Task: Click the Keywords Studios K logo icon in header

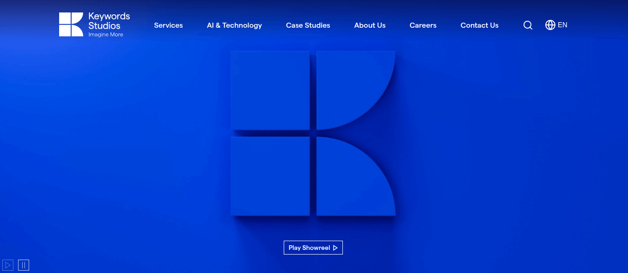Action: [x=71, y=24]
